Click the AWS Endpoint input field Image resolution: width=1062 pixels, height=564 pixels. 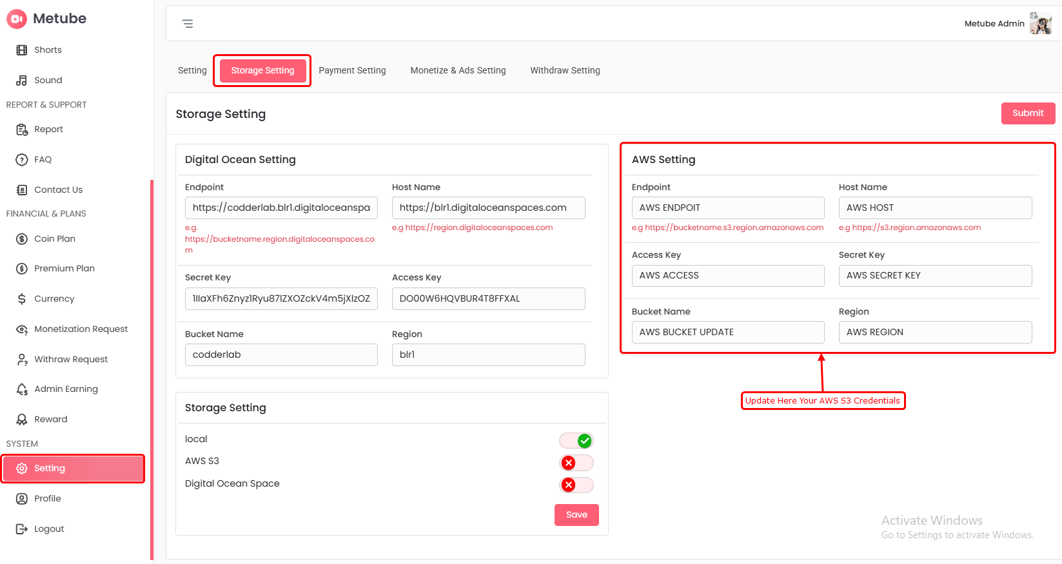coord(727,208)
